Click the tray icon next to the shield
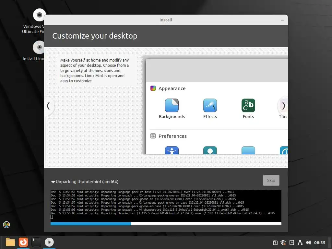The width and height of the screenshot is (332, 249). coord(291,243)
